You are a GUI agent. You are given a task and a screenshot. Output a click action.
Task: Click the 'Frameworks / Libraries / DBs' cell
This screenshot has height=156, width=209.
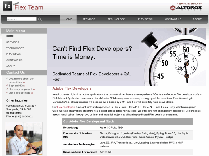pos(80,135)
